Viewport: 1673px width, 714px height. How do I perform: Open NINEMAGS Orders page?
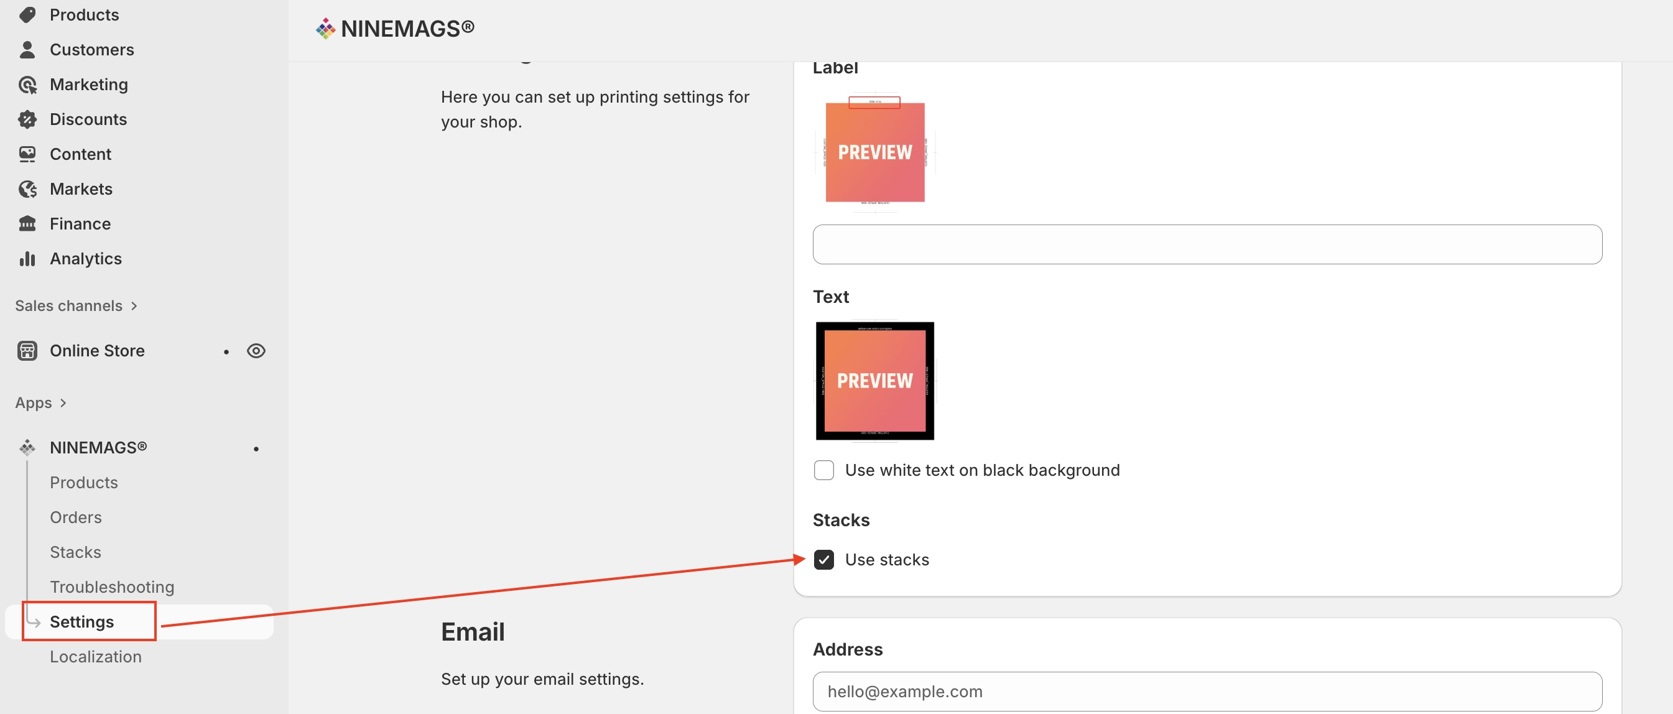tap(75, 517)
